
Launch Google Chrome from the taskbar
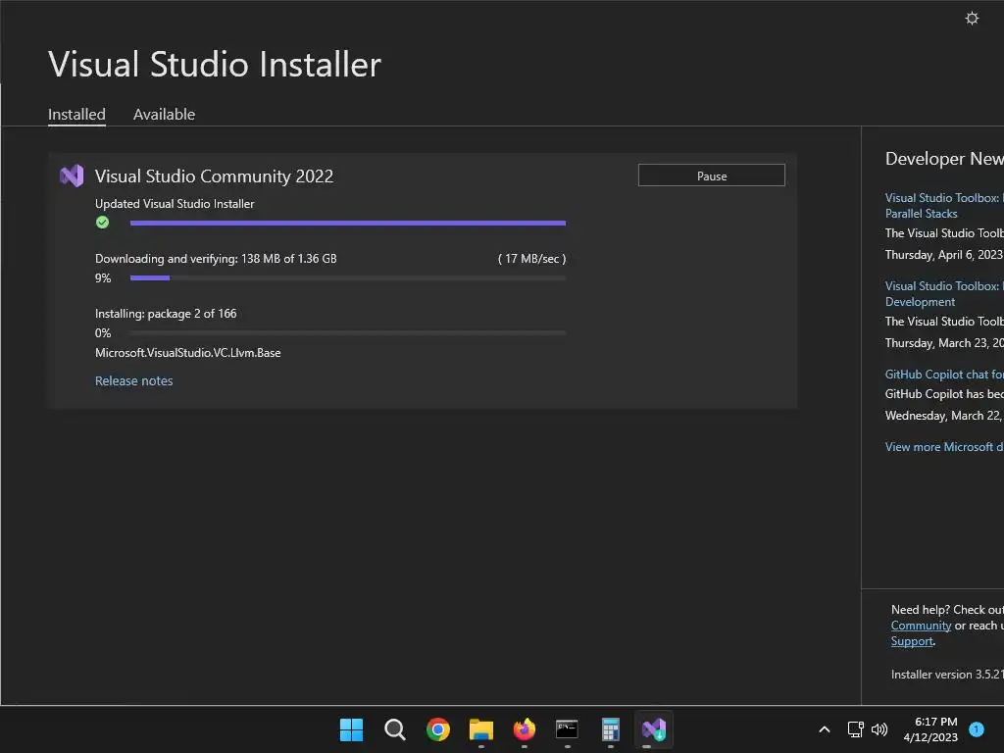pos(438,729)
